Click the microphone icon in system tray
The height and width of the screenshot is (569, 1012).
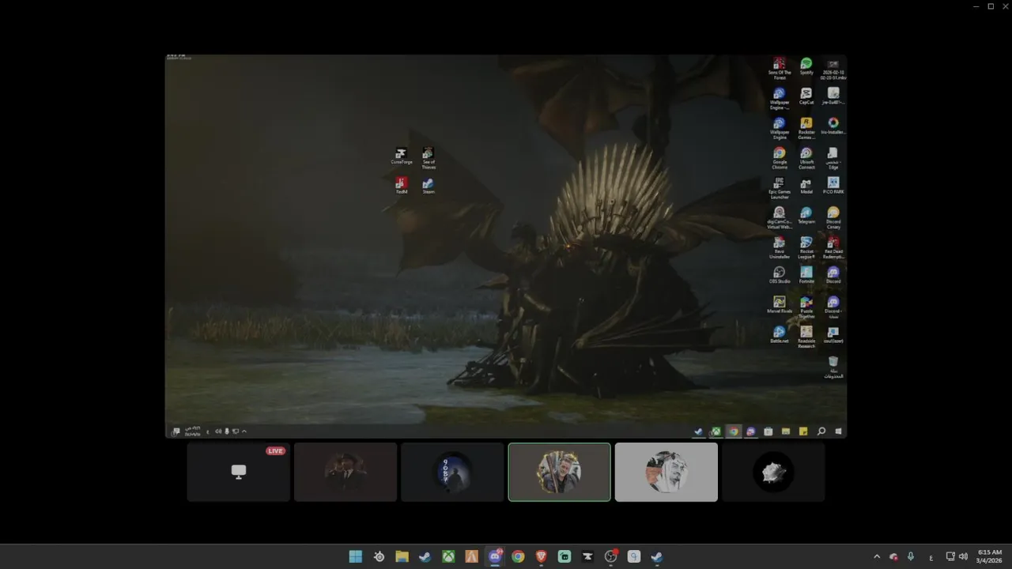pyautogui.click(x=911, y=556)
